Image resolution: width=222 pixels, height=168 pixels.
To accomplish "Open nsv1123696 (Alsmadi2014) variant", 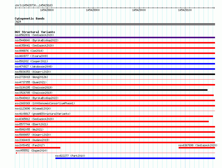I will pos(33,108).
